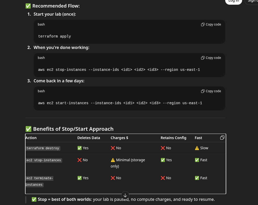Copy the start-instances command code
258x205 pixels.
pyautogui.click(x=211, y=91)
